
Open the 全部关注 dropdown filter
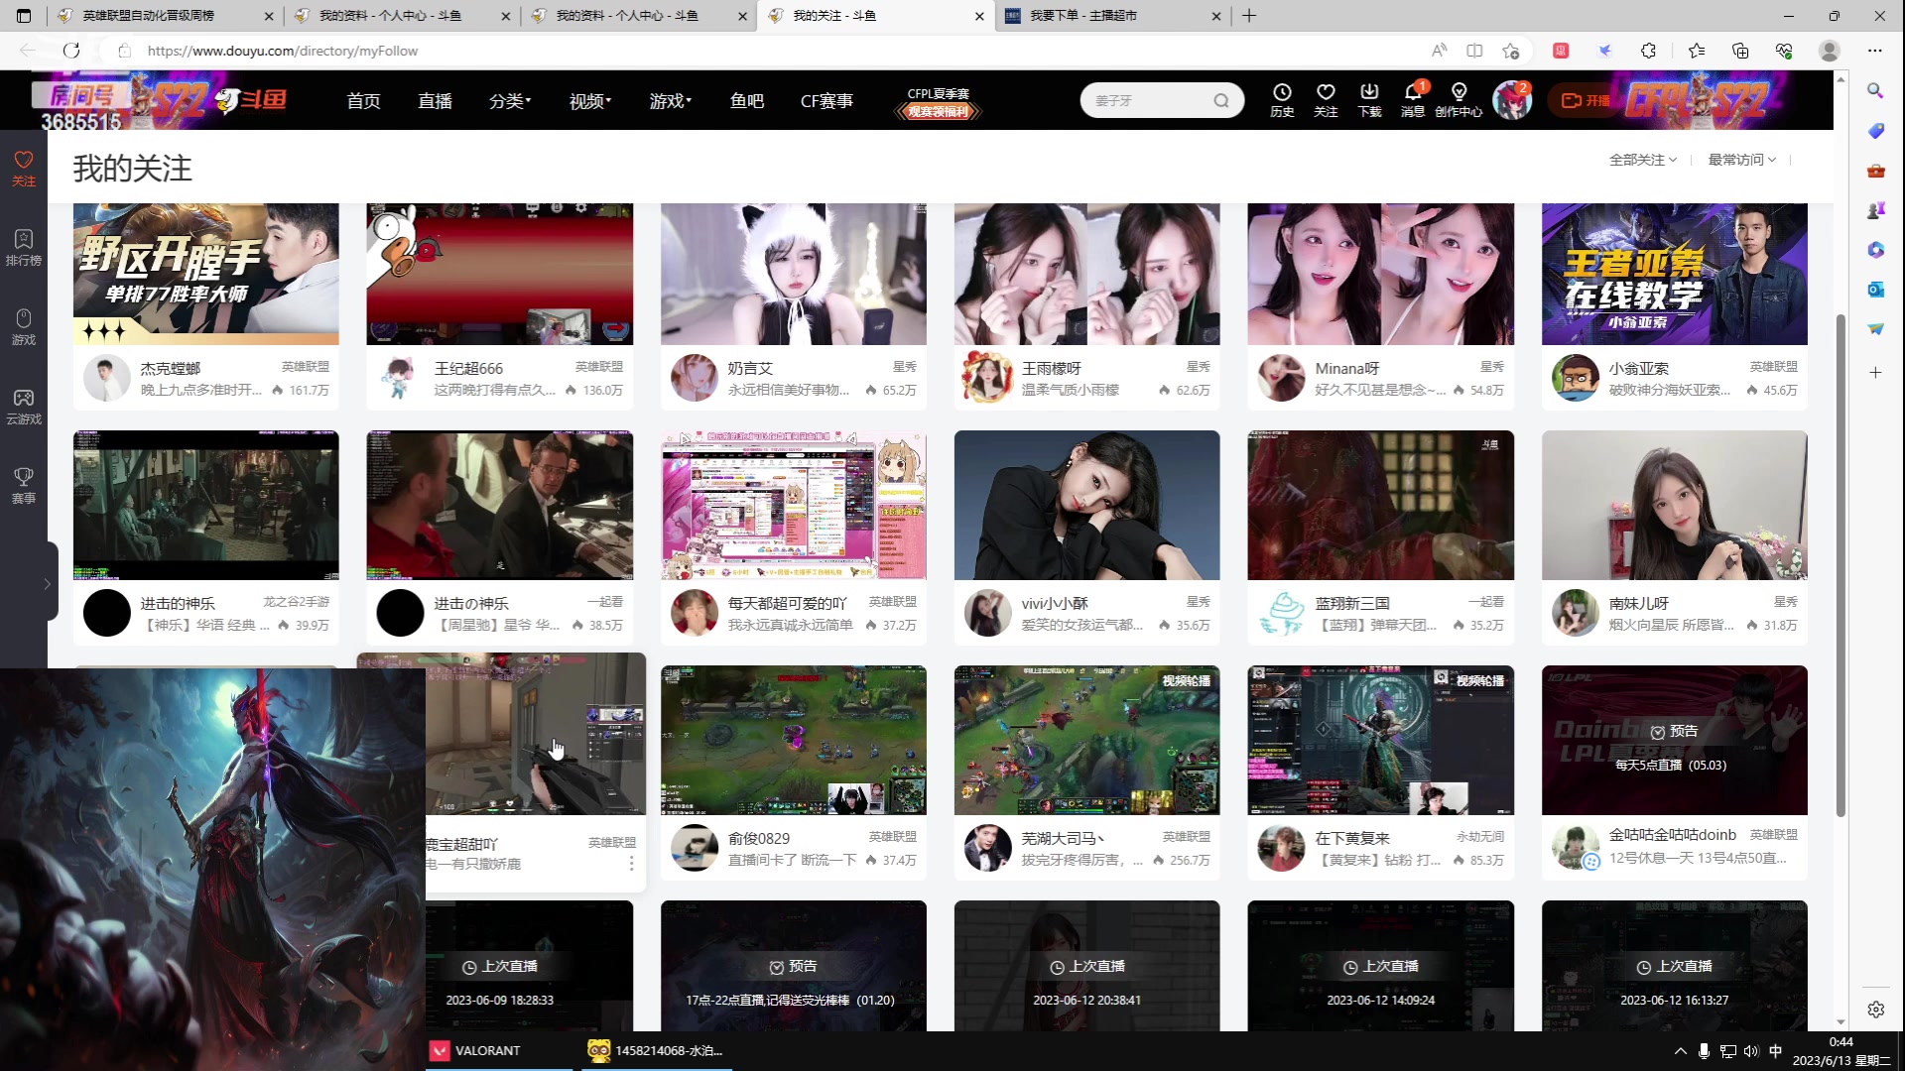1643,160
